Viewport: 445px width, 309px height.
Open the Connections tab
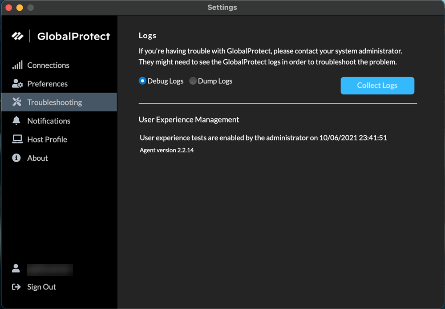pyautogui.click(x=48, y=65)
